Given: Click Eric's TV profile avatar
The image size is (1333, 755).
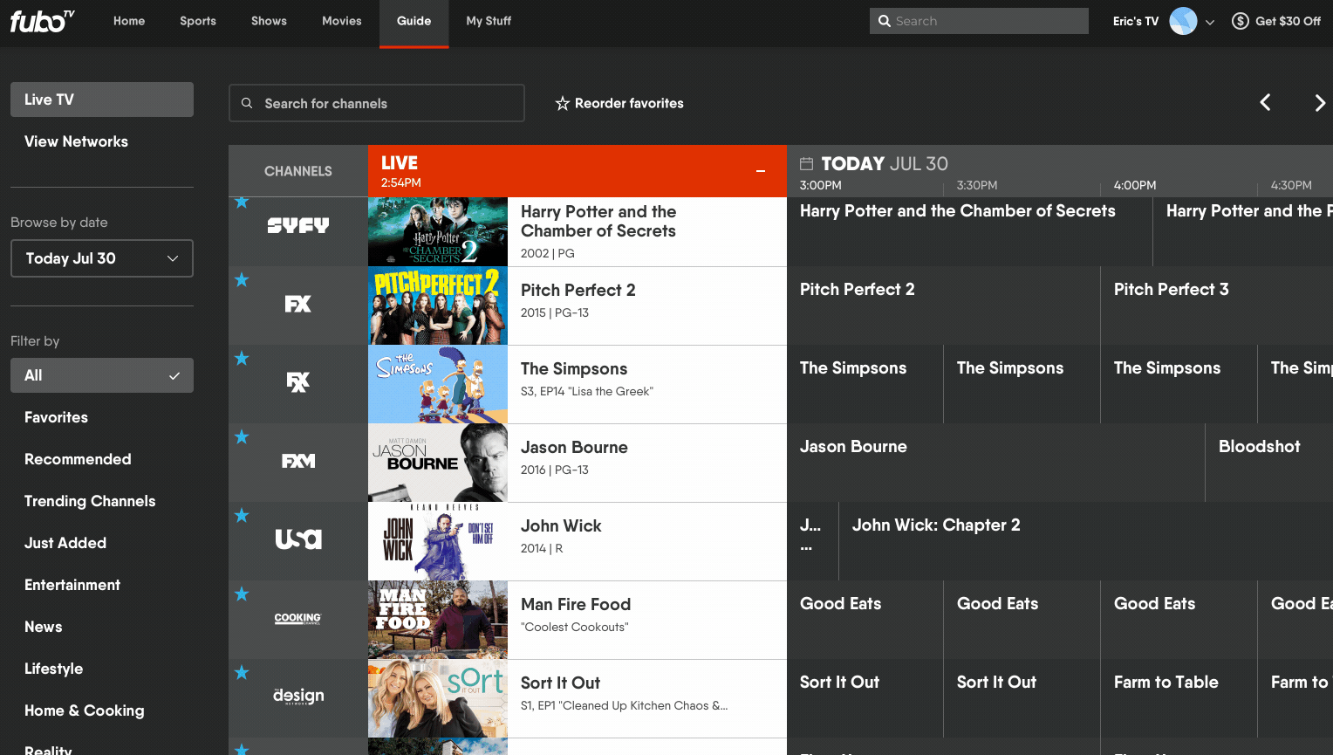Looking at the screenshot, I should pyautogui.click(x=1183, y=21).
